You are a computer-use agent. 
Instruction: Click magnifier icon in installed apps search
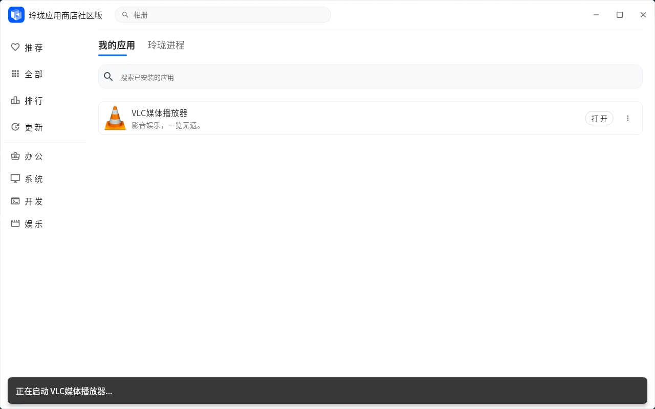click(108, 77)
